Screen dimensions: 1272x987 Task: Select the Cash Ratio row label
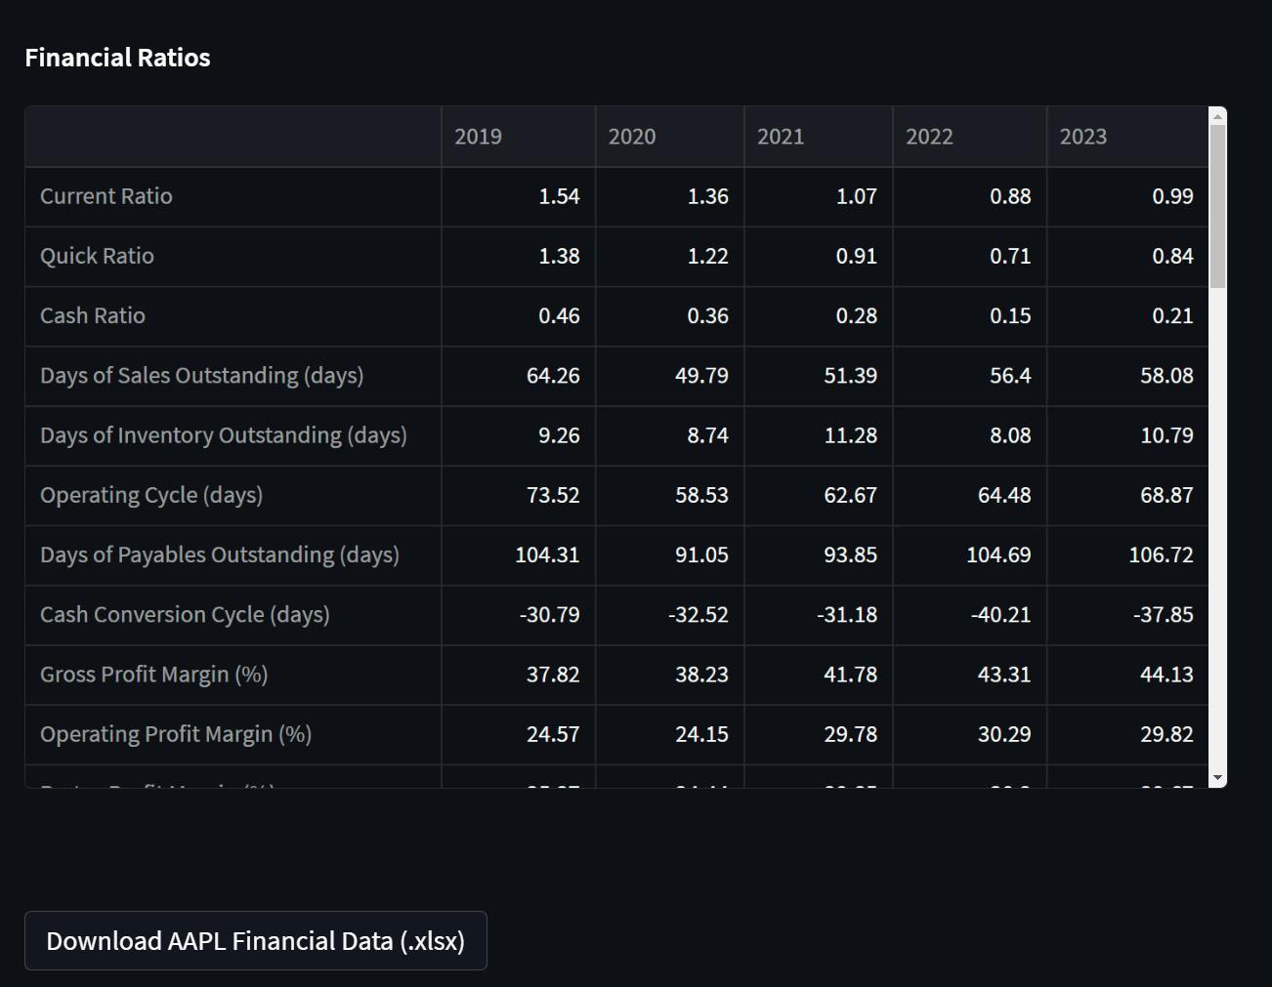tap(93, 315)
